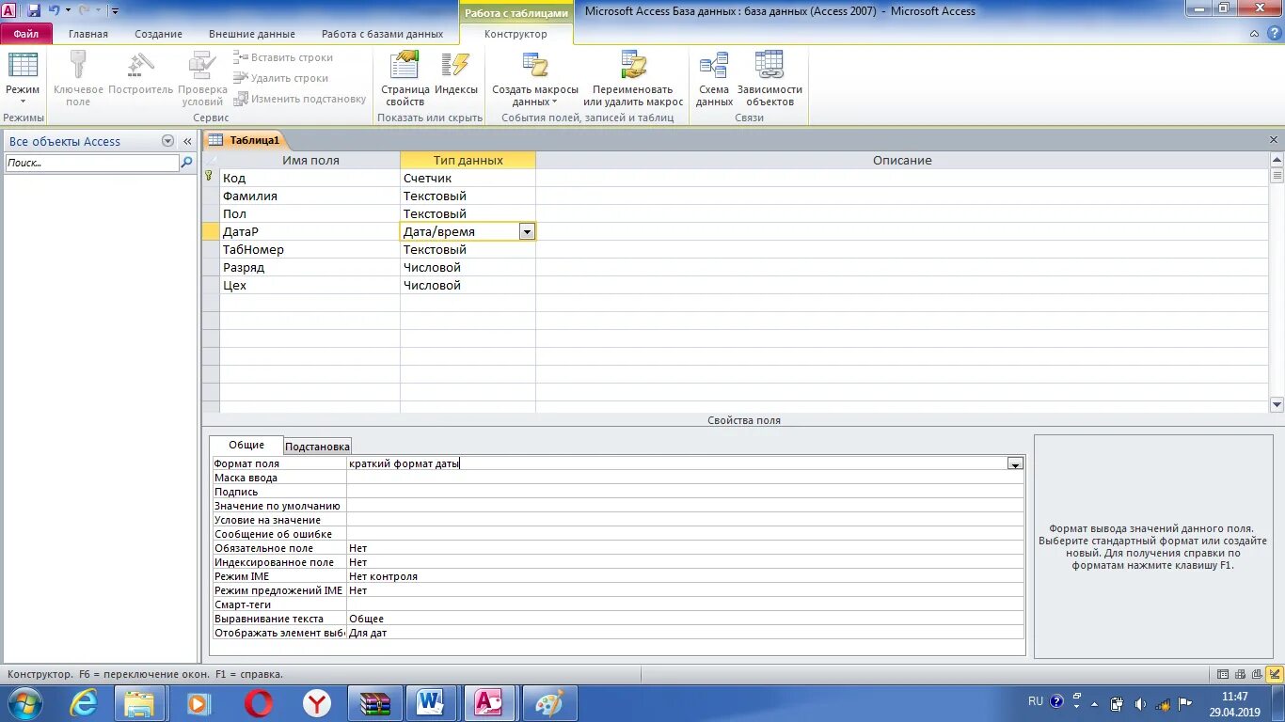The width and height of the screenshot is (1285, 722).
Task: Show the Страница свойств property sheet
Action: (405, 79)
